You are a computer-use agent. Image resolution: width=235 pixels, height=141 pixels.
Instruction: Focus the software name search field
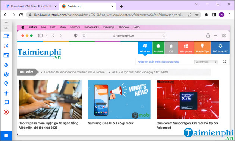164,62
